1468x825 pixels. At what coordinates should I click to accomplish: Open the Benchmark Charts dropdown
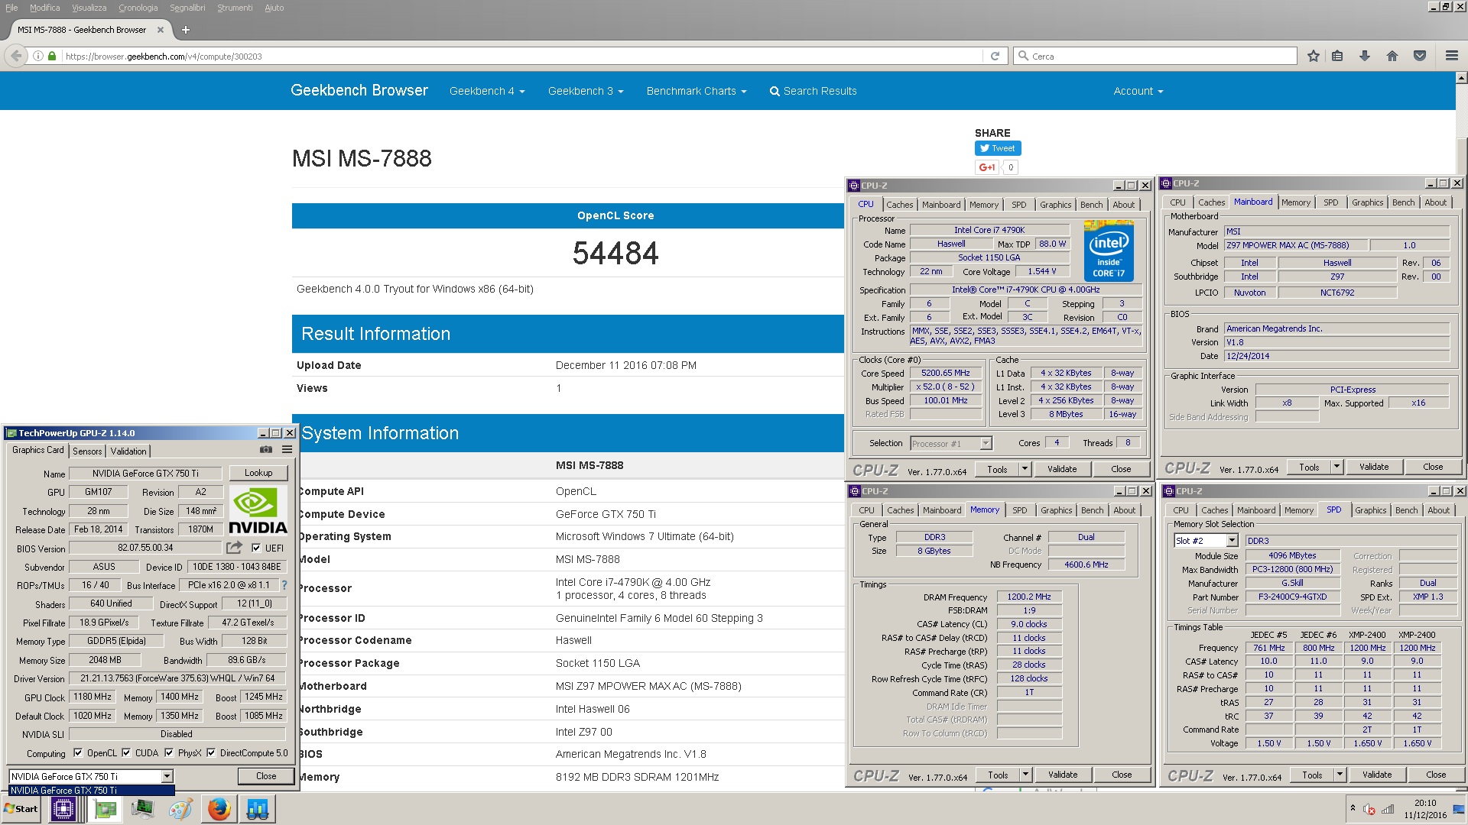click(x=697, y=91)
